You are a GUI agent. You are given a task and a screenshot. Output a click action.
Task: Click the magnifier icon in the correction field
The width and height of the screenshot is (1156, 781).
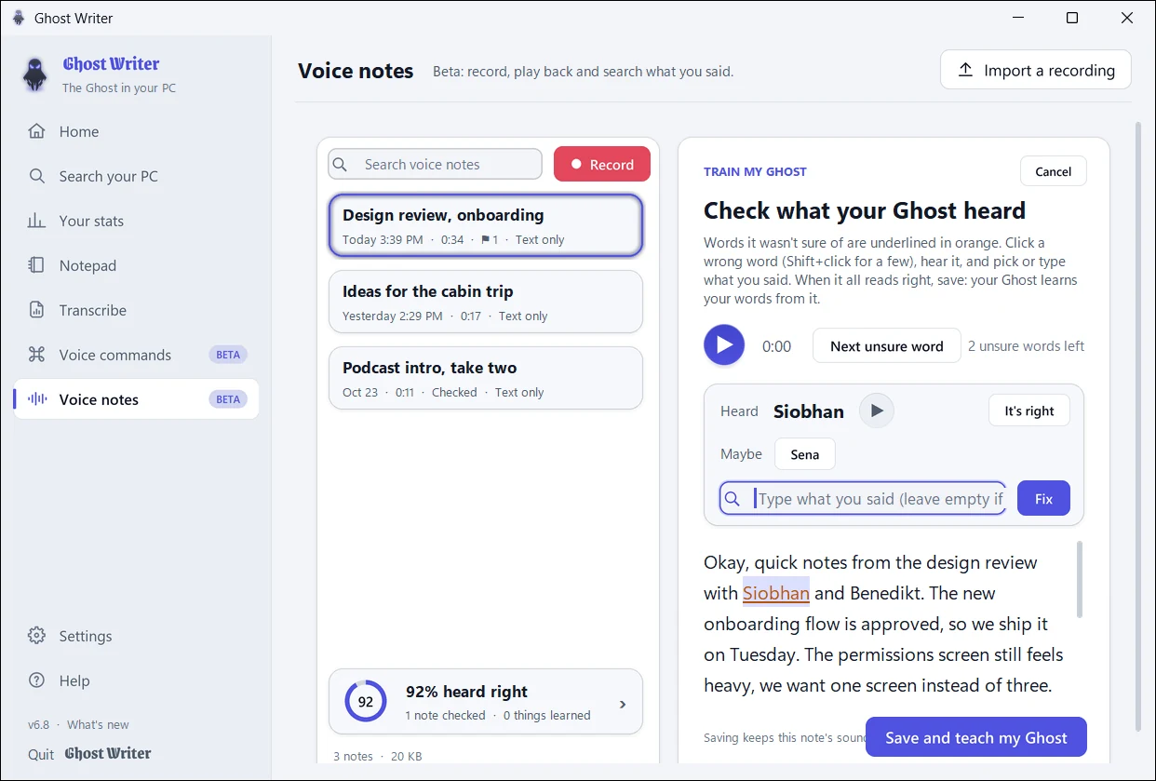[733, 499]
